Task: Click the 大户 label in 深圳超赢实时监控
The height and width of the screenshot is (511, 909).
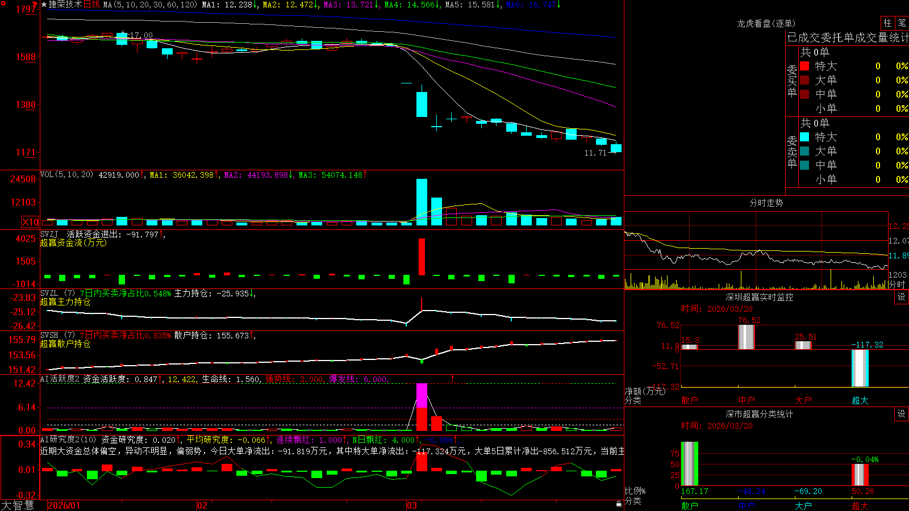Action: [x=803, y=400]
